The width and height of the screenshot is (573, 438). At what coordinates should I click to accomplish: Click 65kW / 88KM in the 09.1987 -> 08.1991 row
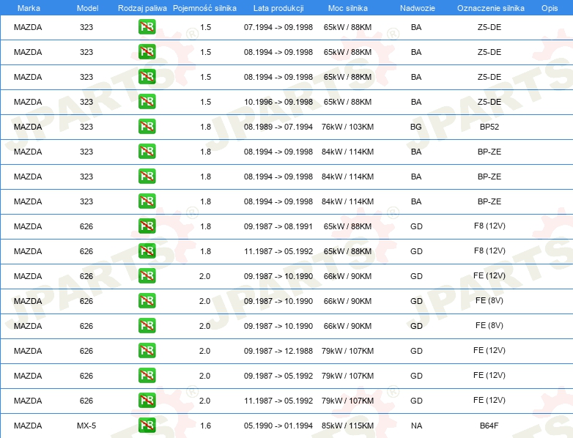pyautogui.click(x=347, y=226)
